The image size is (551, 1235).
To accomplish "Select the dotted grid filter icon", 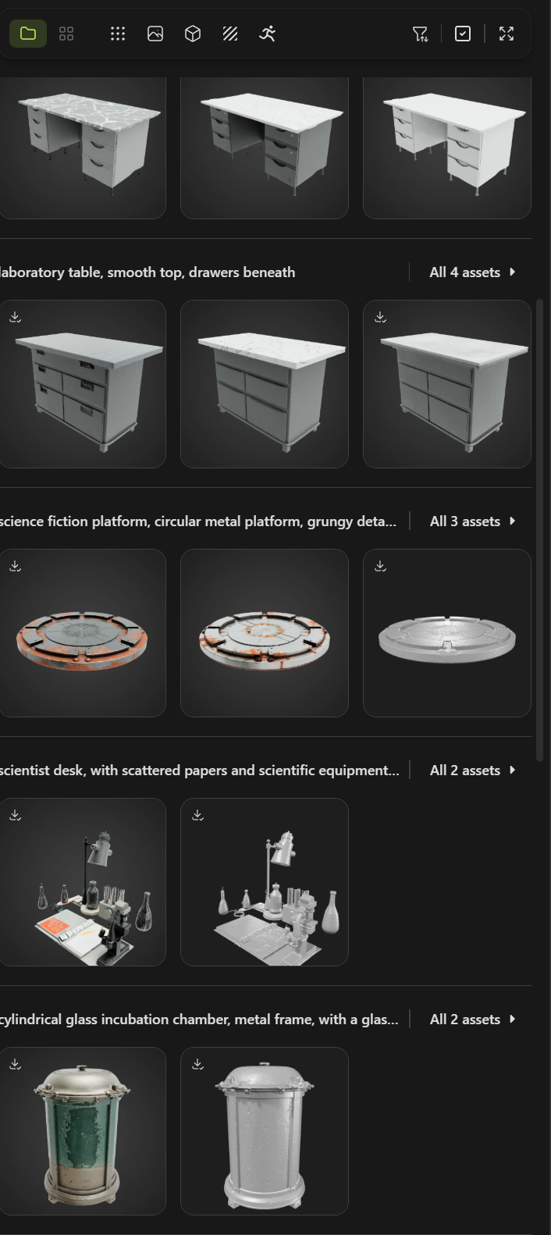I will [x=118, y=34].
